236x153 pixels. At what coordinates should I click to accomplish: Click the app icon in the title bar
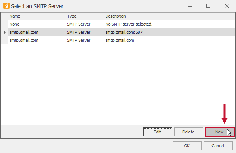pos(6,6)
